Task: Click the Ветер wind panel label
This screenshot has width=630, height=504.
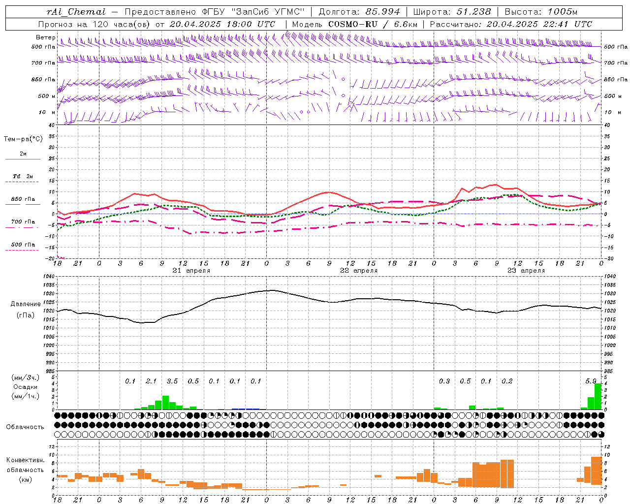Action: click(46, 37)
